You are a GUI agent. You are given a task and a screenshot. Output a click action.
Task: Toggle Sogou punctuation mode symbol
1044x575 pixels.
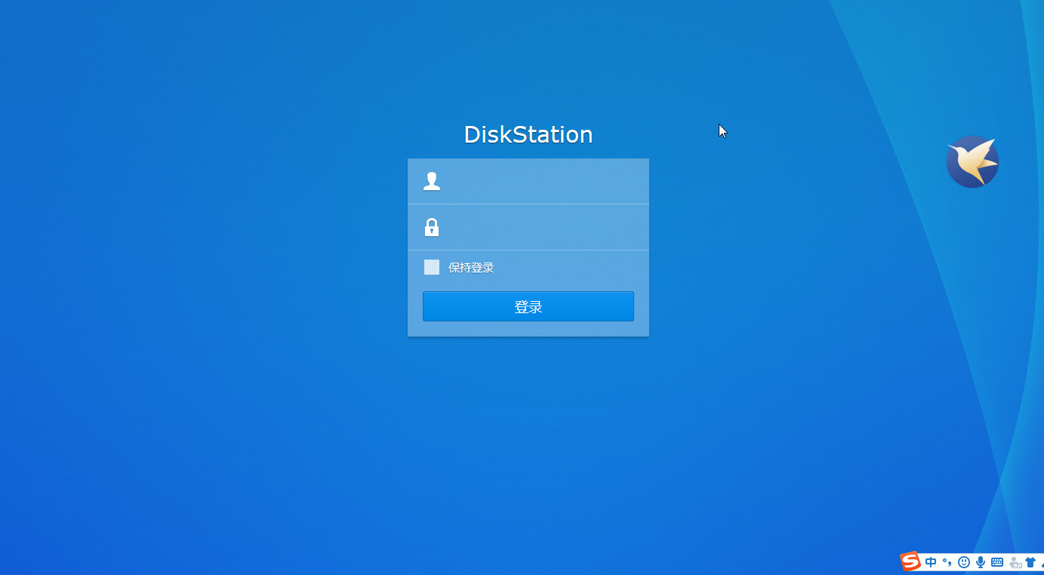click(947, 562)
